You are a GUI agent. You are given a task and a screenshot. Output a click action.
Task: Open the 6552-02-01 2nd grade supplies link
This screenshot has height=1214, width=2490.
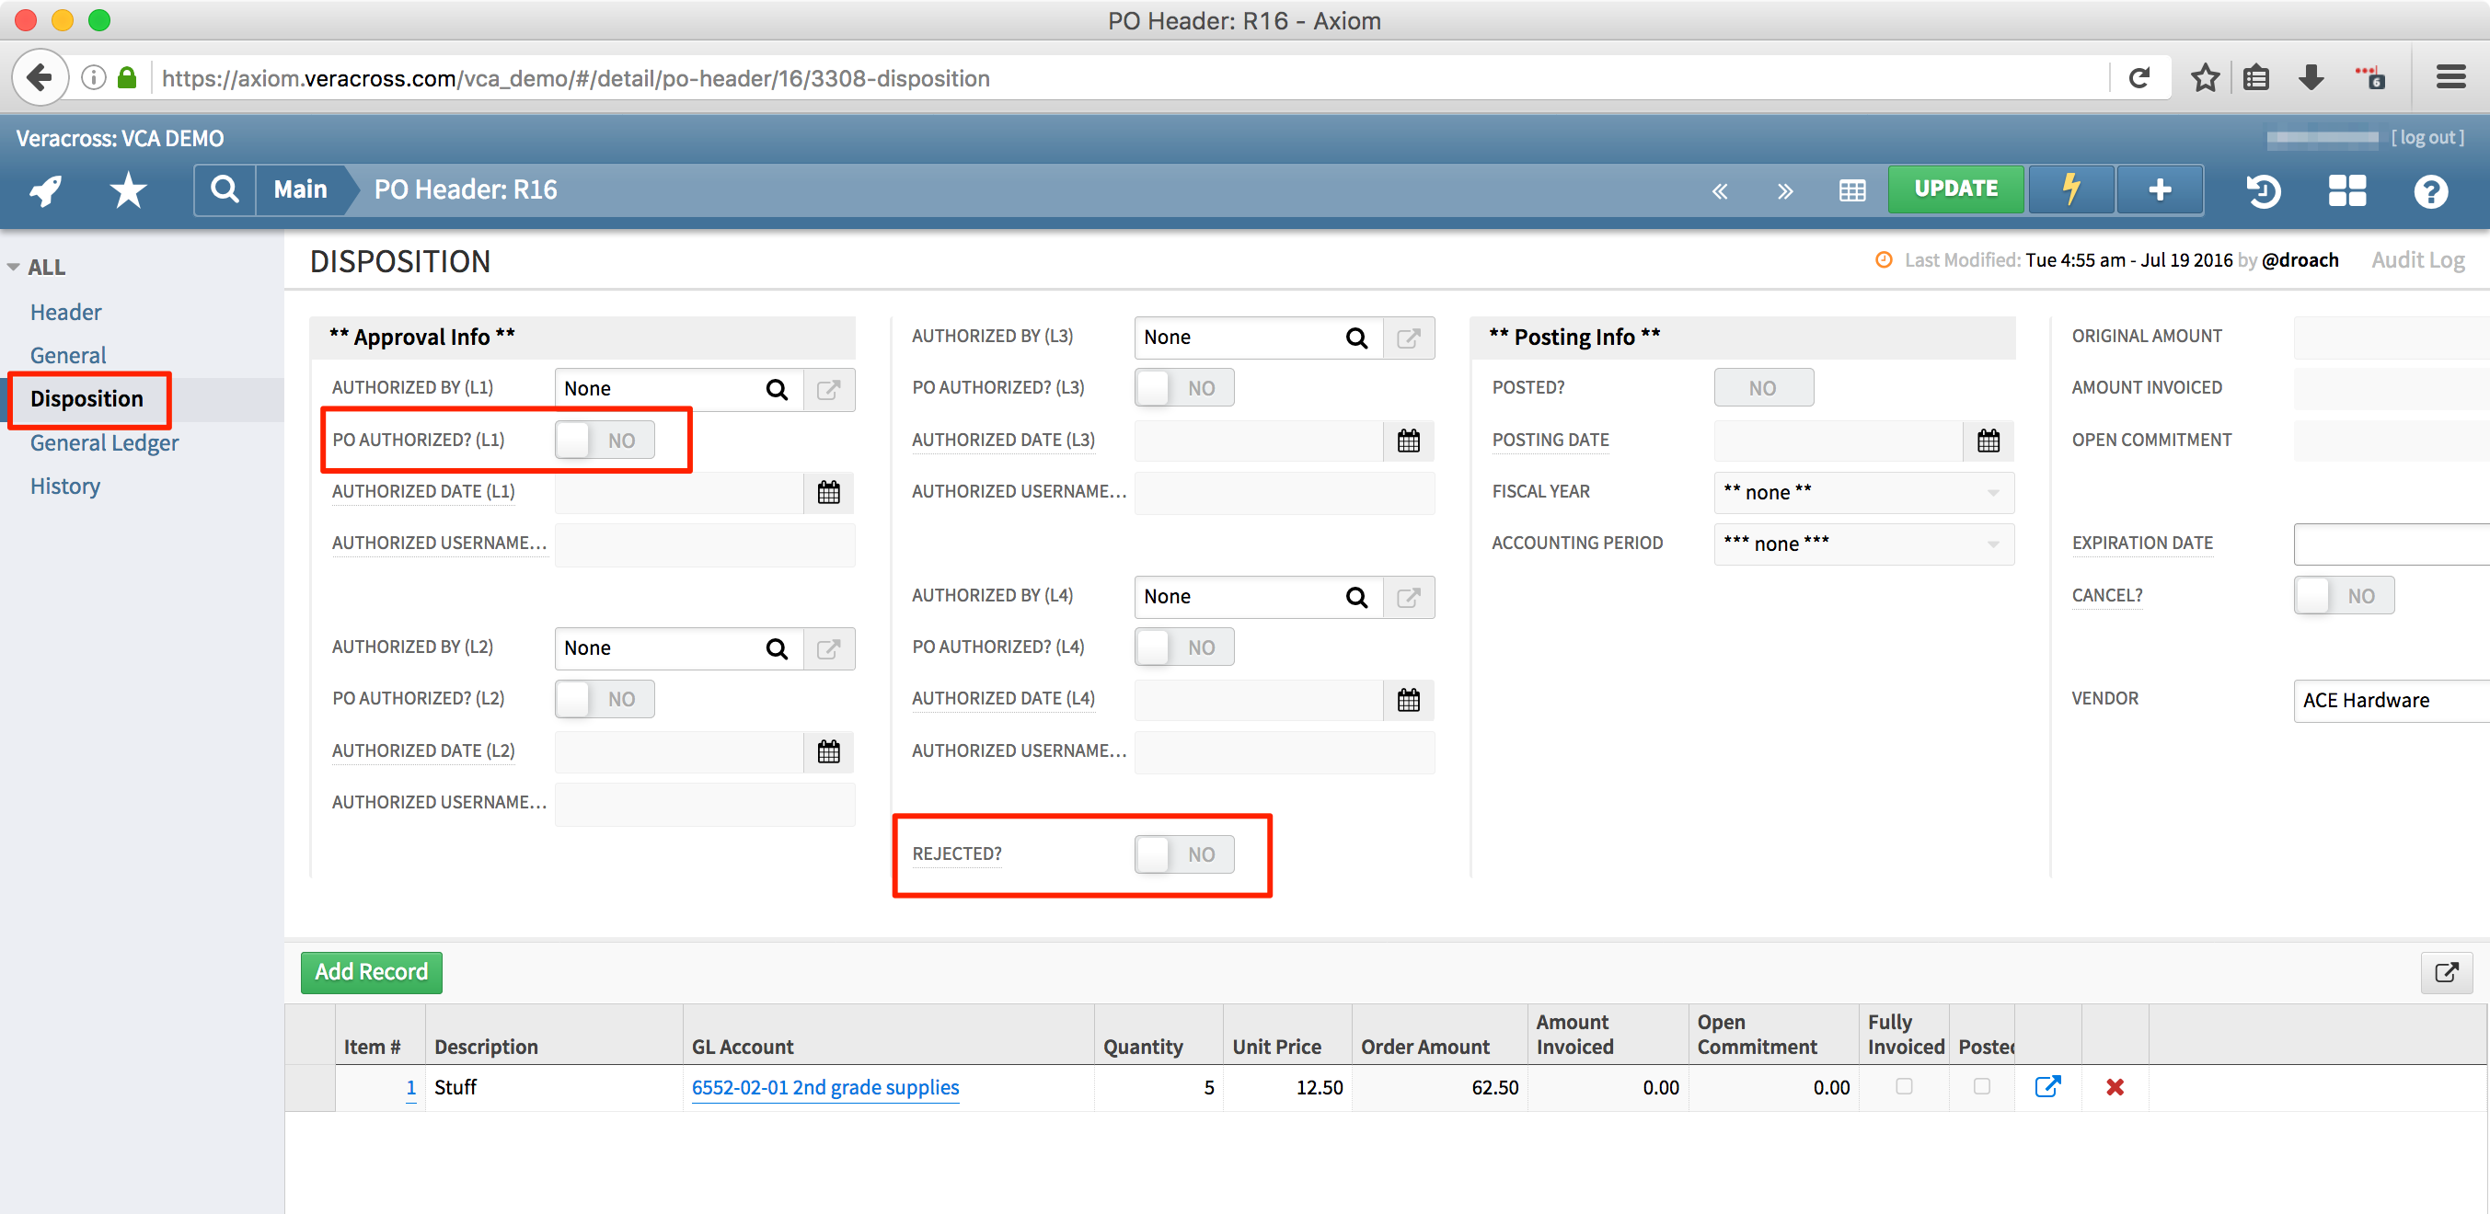(824, 1087)
